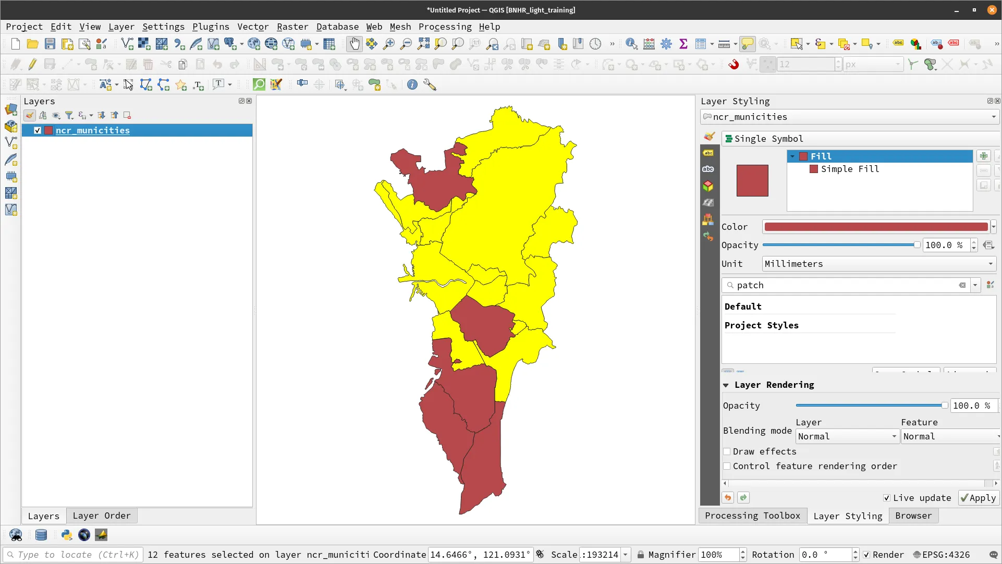
Task: Click the Type to locate search field
Action: pos(73,555)
